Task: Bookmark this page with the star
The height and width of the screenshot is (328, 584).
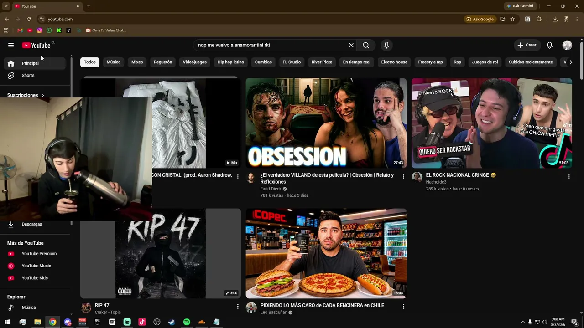Action: point(512,19)
